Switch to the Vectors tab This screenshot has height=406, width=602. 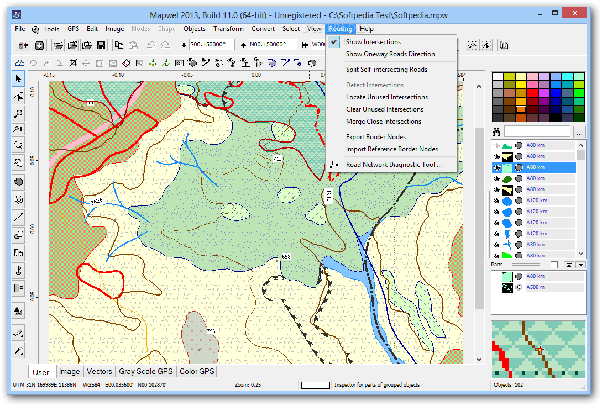tap(99, 371)
